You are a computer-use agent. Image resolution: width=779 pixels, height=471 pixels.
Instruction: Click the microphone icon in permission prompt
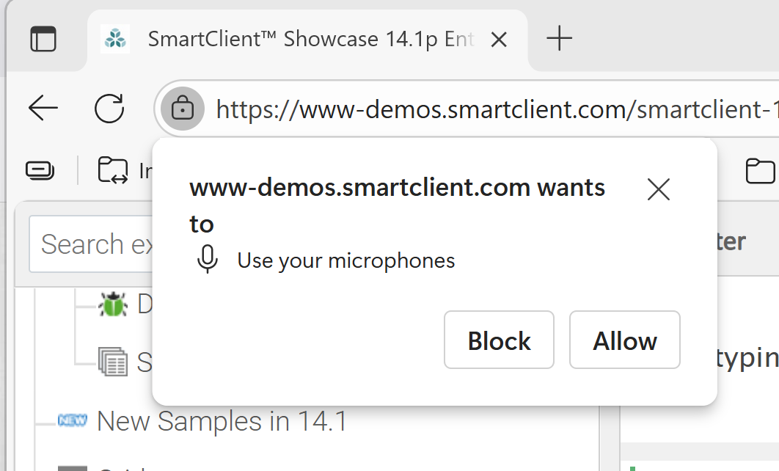coord(208,260)
